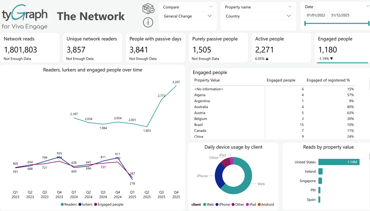The height and width of the screenshot is (211, 370).
Task: Click the 1,903 readers data point
Action: click(147, 127)
